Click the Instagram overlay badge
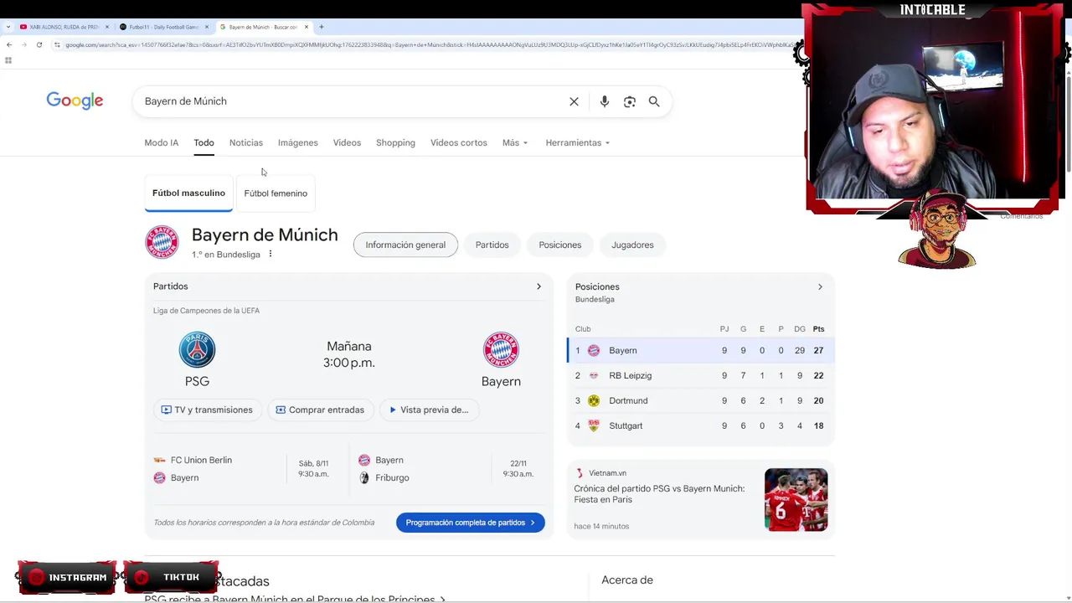Image resolution: width=1072 pixels, height=603 pixels. click(x=66, y=577)
